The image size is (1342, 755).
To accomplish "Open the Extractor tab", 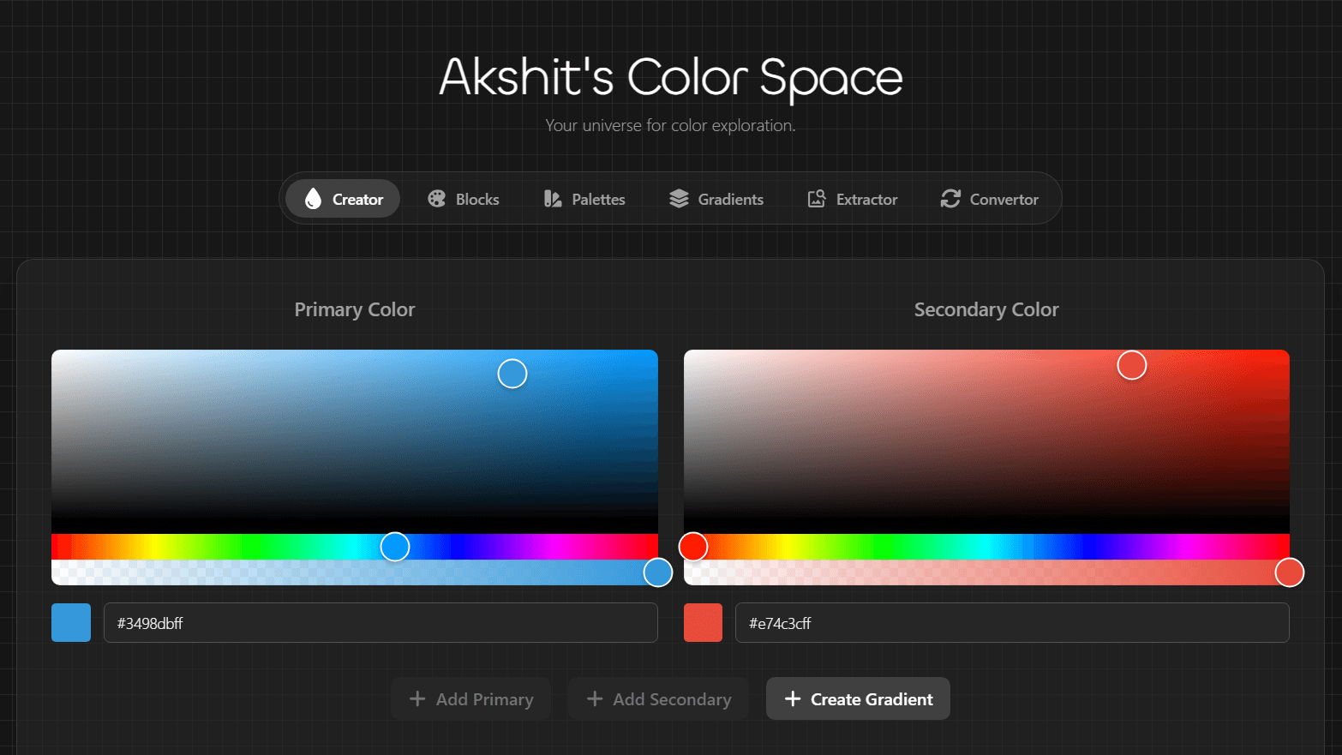I will click(853, 198).
